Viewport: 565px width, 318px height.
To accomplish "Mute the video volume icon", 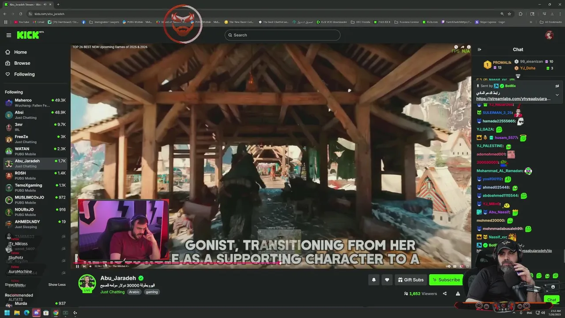I will pyautogui.click(x=90, y=266).
